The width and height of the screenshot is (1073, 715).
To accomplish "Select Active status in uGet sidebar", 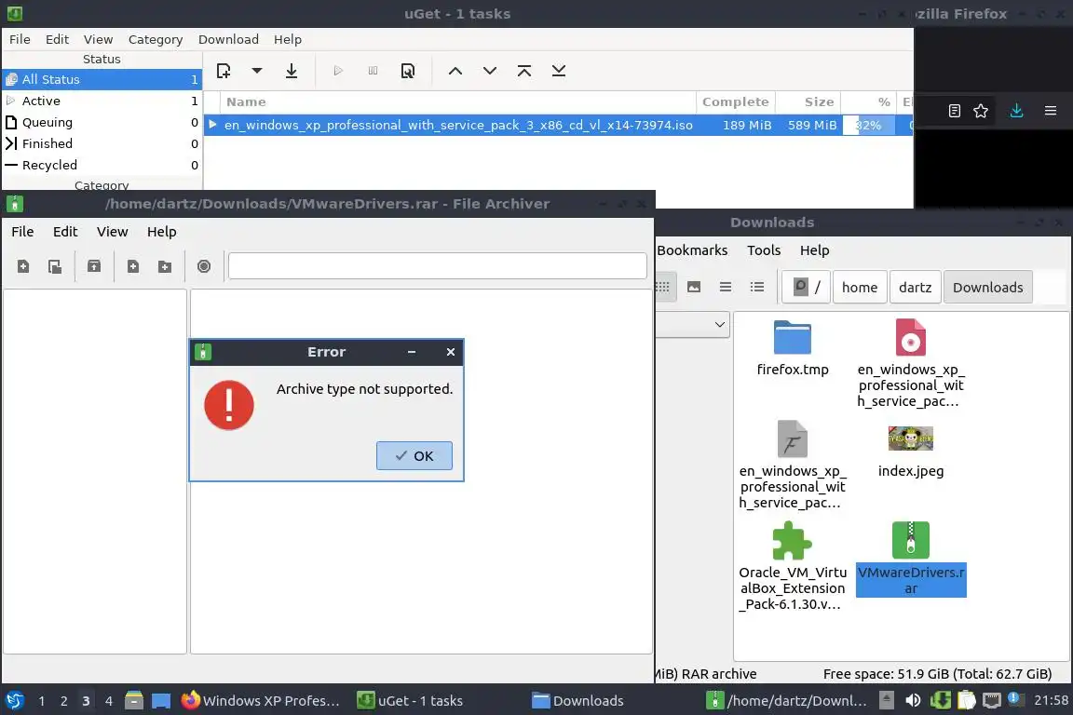I will pyautogui.click(x=102, y=101).
